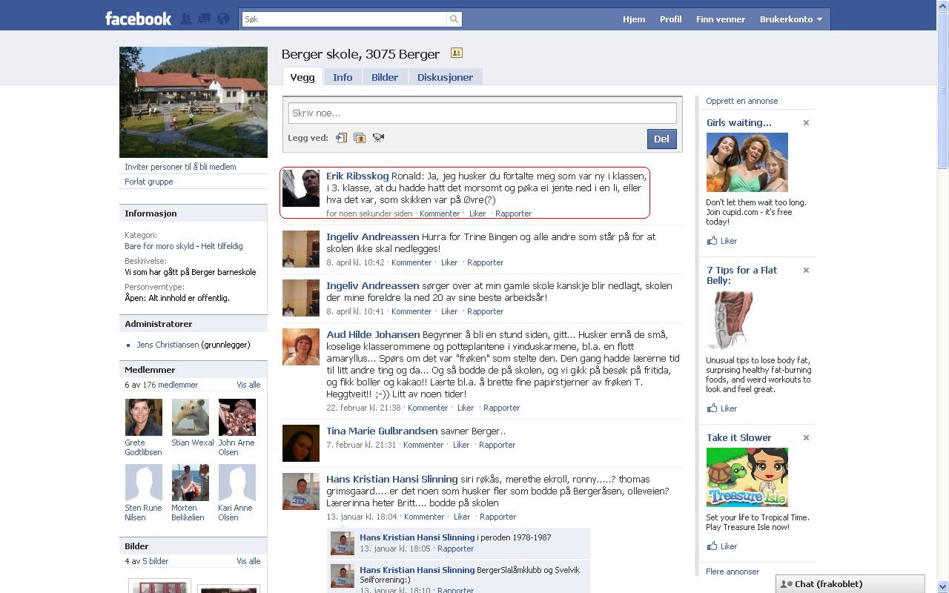Image resolution: width=949 pixels, height=593 pixels.
Task: Open Tina Marie Gulbrandsen profile picture
Action: [x=301, y=443]
